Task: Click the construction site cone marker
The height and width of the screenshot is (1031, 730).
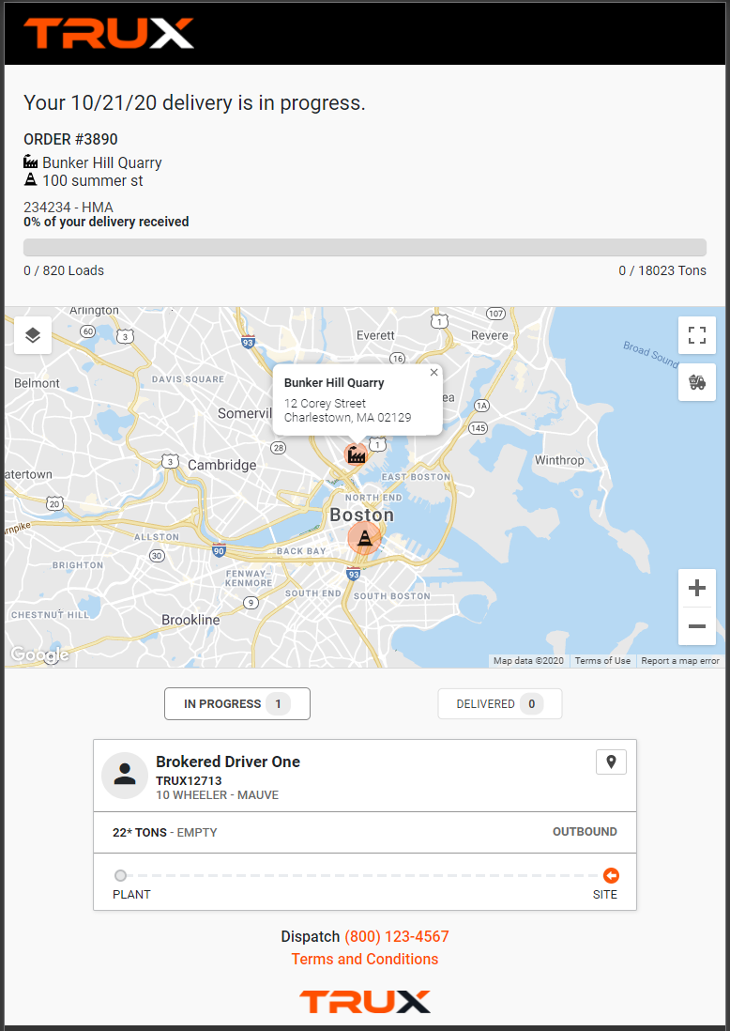Action: 364,539
